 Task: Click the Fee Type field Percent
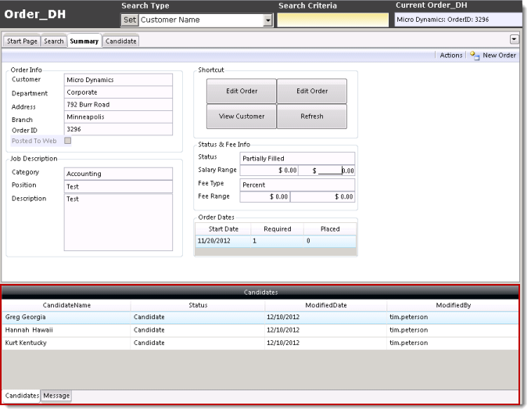click(297, 185)
